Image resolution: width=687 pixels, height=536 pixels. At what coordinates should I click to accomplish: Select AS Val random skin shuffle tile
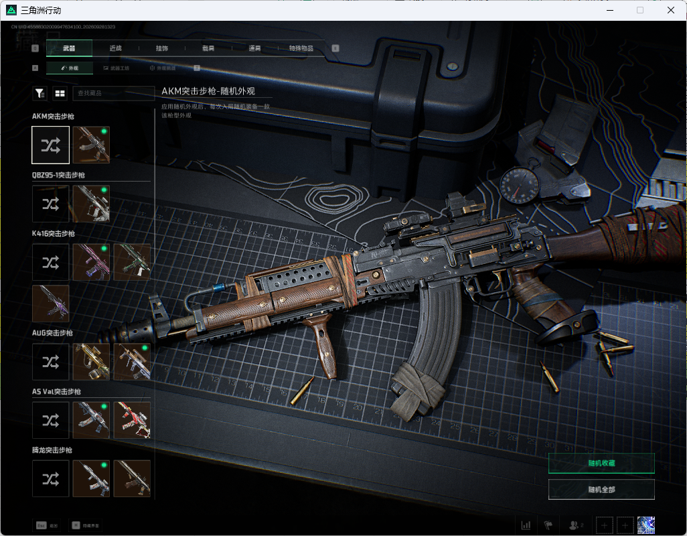51,420
